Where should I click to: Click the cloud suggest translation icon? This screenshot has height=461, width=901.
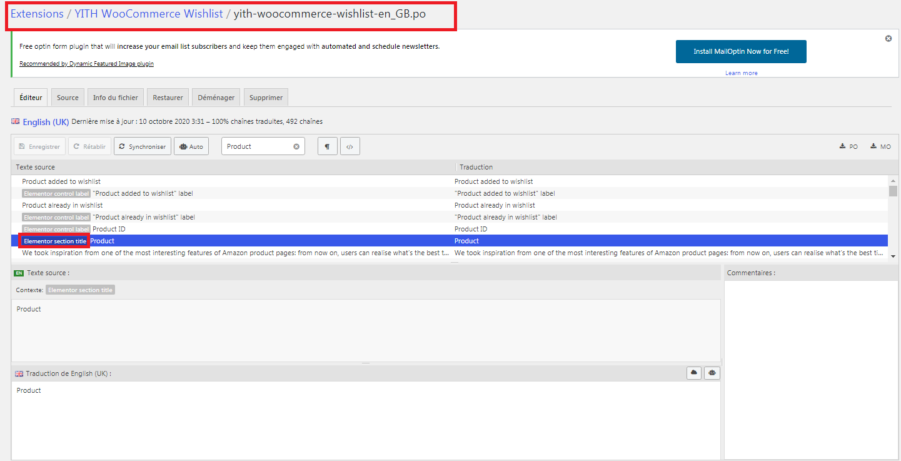(694, 373)
